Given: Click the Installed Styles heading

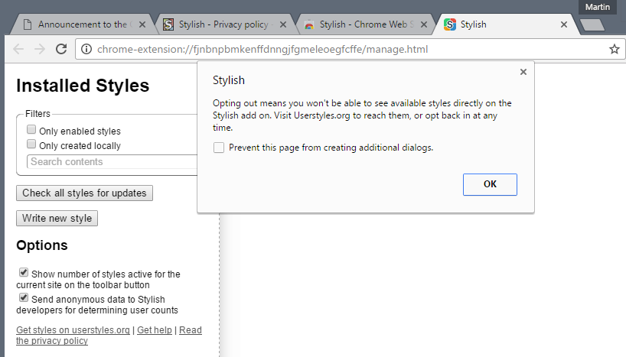Looking at the screenshot, I should point(83,86).
